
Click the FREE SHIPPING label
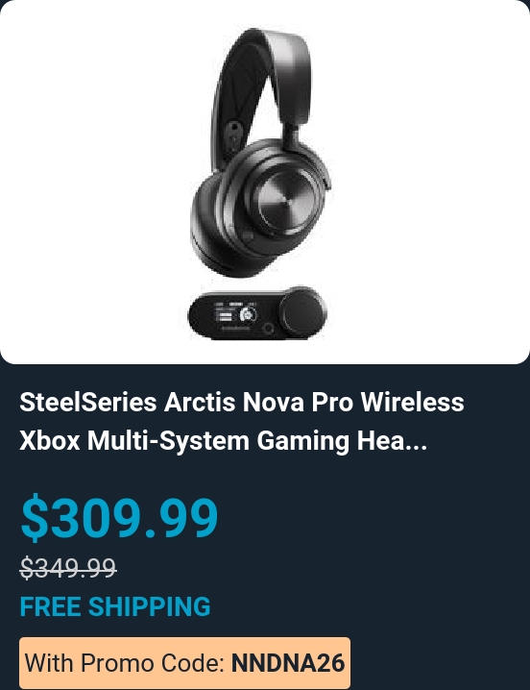115,606
